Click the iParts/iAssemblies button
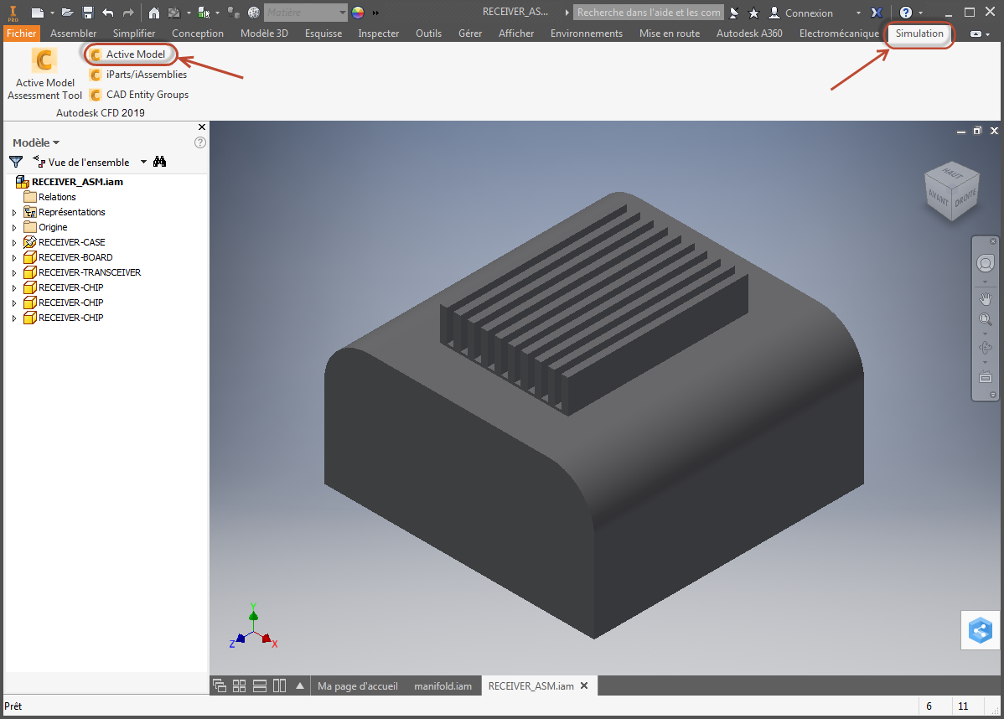 139,75
